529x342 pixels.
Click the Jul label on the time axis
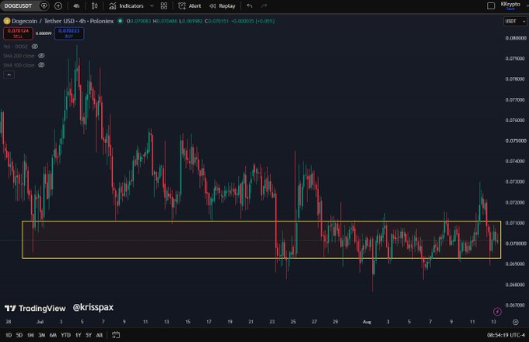pyautogui.click(x=40, y=322)
